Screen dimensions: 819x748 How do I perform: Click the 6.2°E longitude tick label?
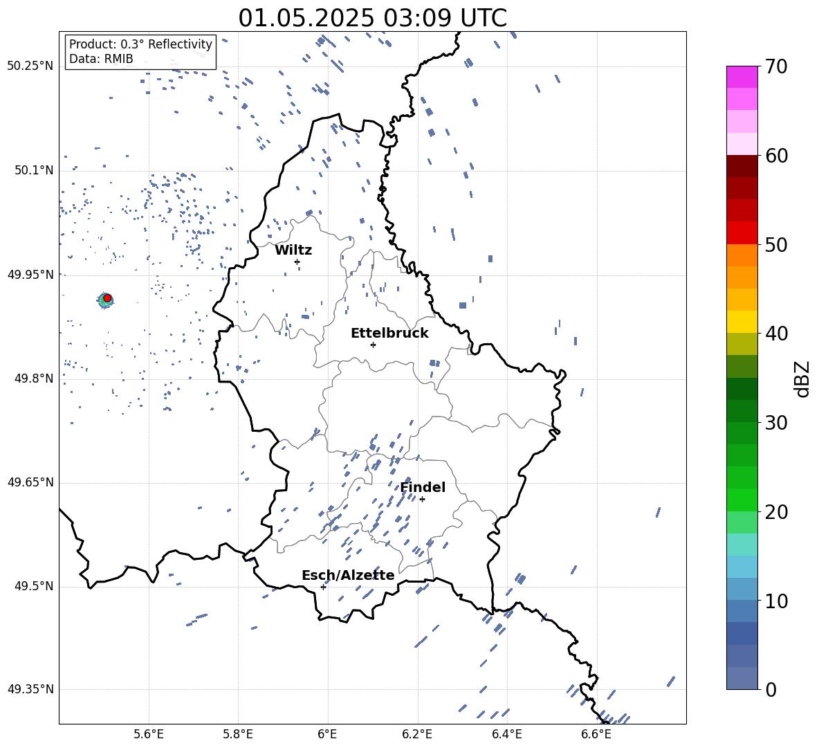417,734
